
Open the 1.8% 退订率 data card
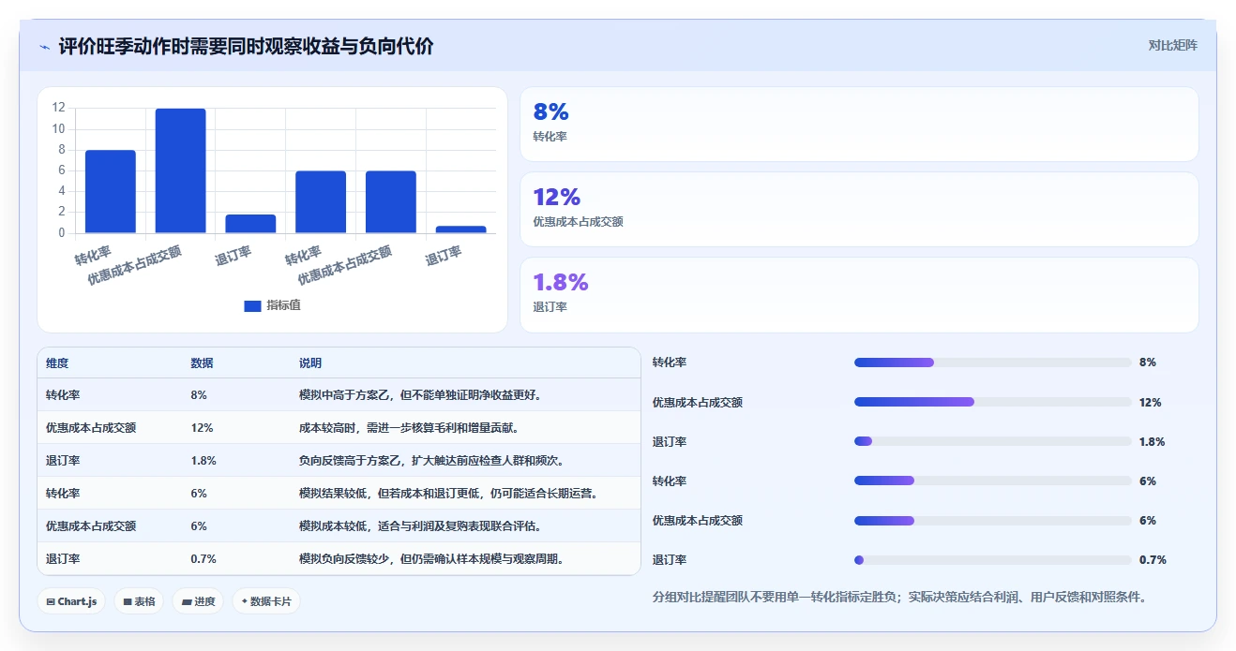pyautogui.click(x=859, y=295)
